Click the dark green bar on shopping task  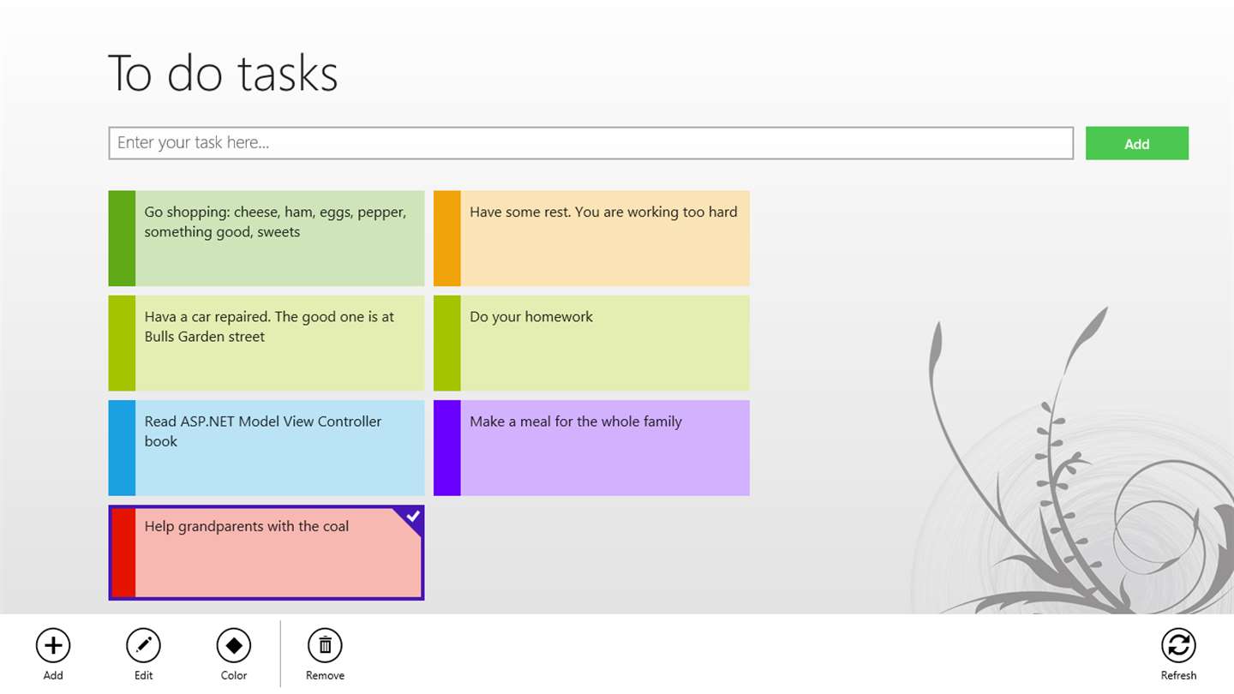pyautogui.click(x=122, y=238)
